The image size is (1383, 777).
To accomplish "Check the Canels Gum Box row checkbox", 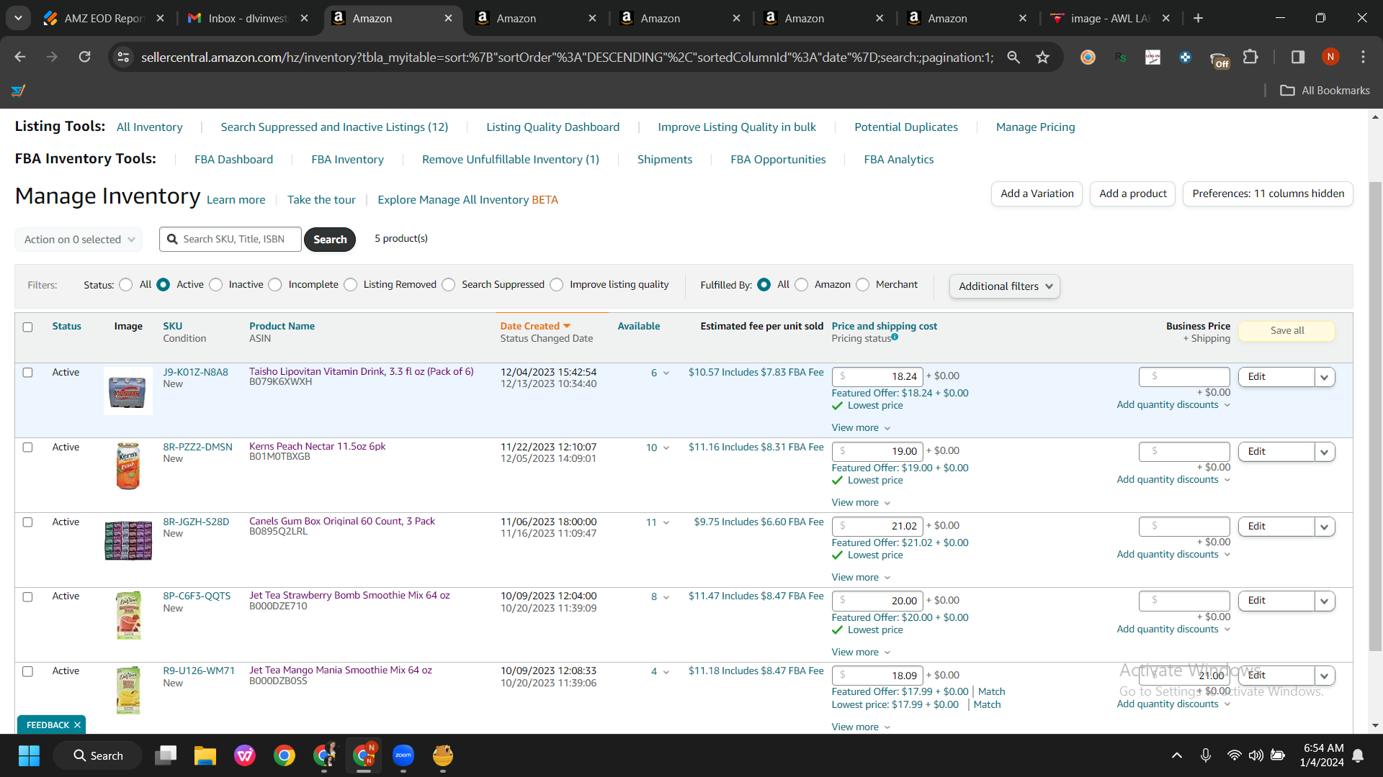I will click(x=27, y=522).
